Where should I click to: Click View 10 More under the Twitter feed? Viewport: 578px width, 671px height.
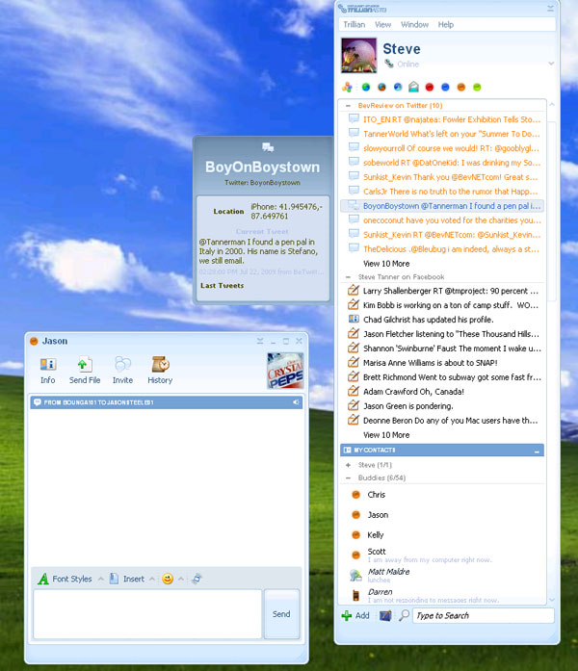[x=386, y=264]
